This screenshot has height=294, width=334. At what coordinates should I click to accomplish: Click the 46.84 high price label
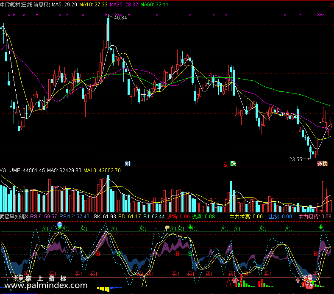tap(120, 18)
